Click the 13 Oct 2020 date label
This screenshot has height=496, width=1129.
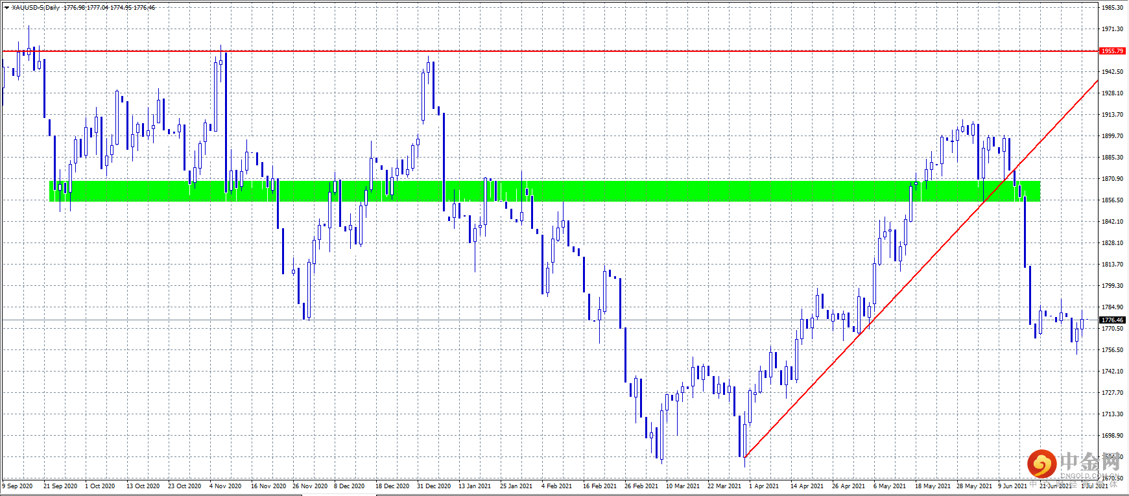[x=143, y=486]
